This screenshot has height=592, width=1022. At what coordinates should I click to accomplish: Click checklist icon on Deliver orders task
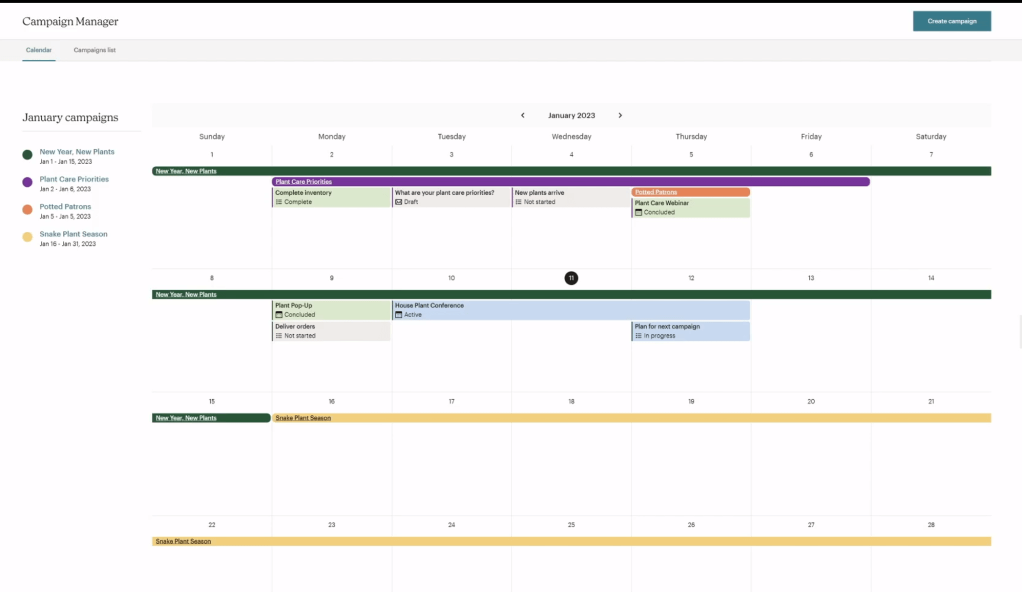[x=279, y=336]
